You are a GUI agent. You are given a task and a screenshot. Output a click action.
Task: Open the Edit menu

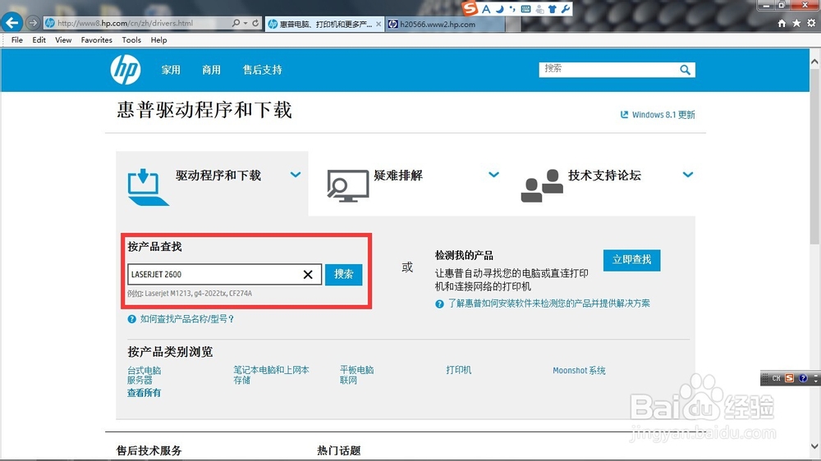tap(39, 39)
